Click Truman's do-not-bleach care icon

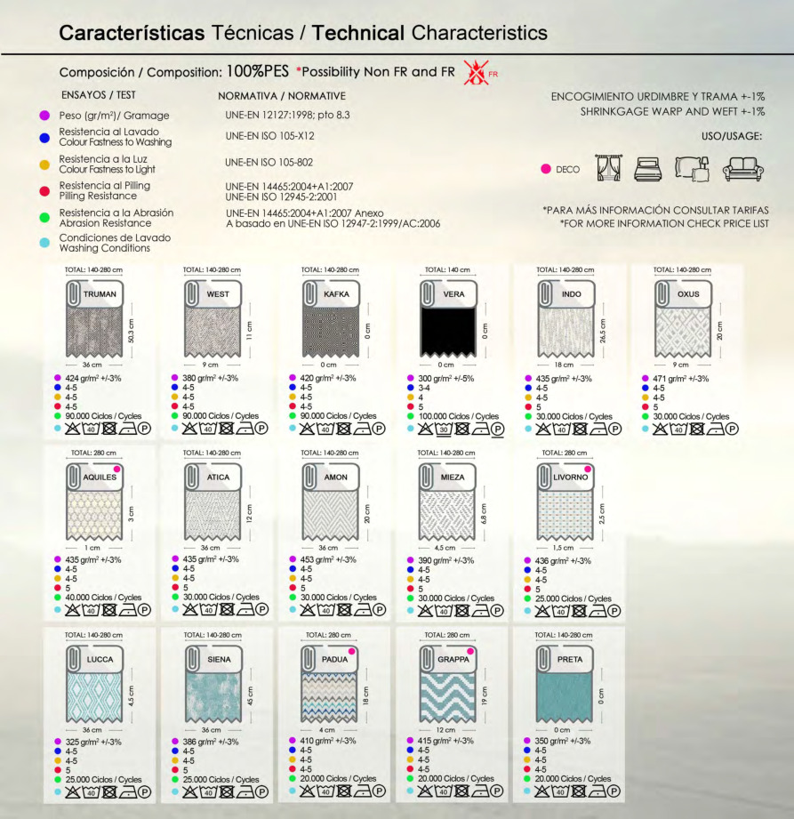[x=72, y=429]
